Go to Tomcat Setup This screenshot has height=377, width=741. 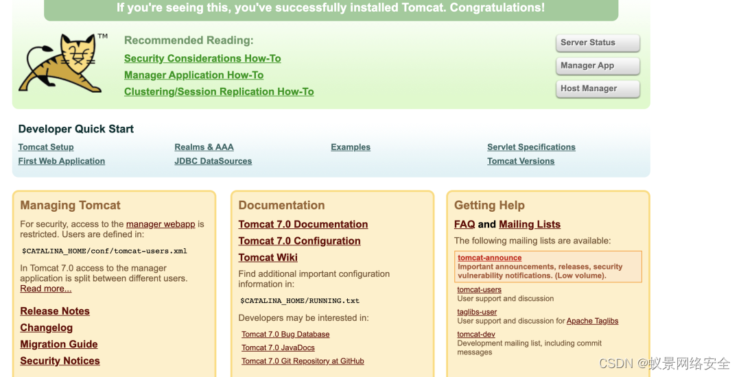point(46,147)
